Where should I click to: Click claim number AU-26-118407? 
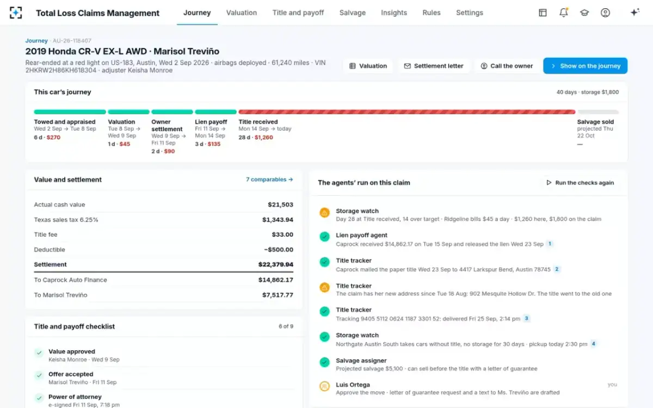[x=72, y=41]
